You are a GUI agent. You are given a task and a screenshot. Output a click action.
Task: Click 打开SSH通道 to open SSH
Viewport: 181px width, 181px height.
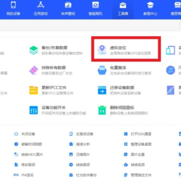138,134
